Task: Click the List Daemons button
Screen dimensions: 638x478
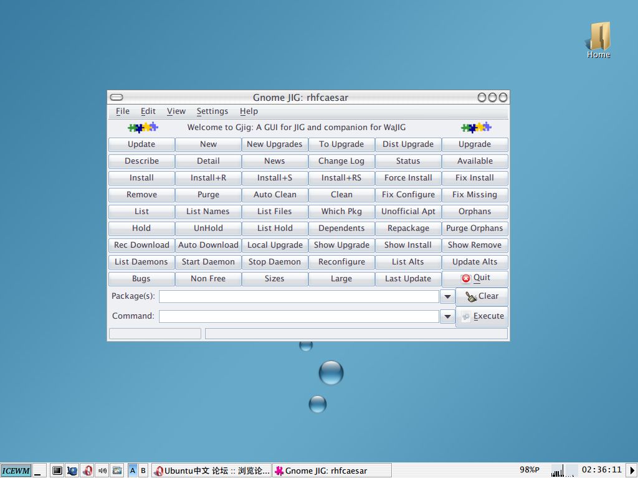Action: (x=141, y=262)
